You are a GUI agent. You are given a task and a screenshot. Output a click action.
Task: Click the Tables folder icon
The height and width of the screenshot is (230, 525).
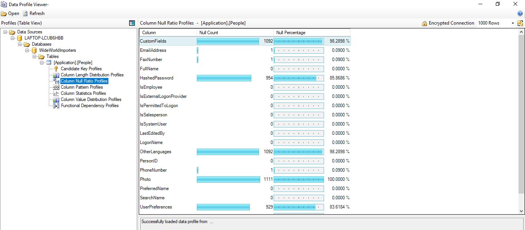click(x=42, y=57)
